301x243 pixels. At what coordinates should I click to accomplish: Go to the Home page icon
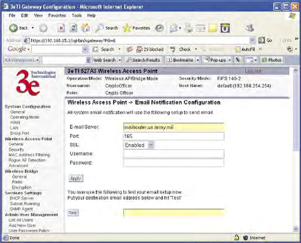coord(86,28)
